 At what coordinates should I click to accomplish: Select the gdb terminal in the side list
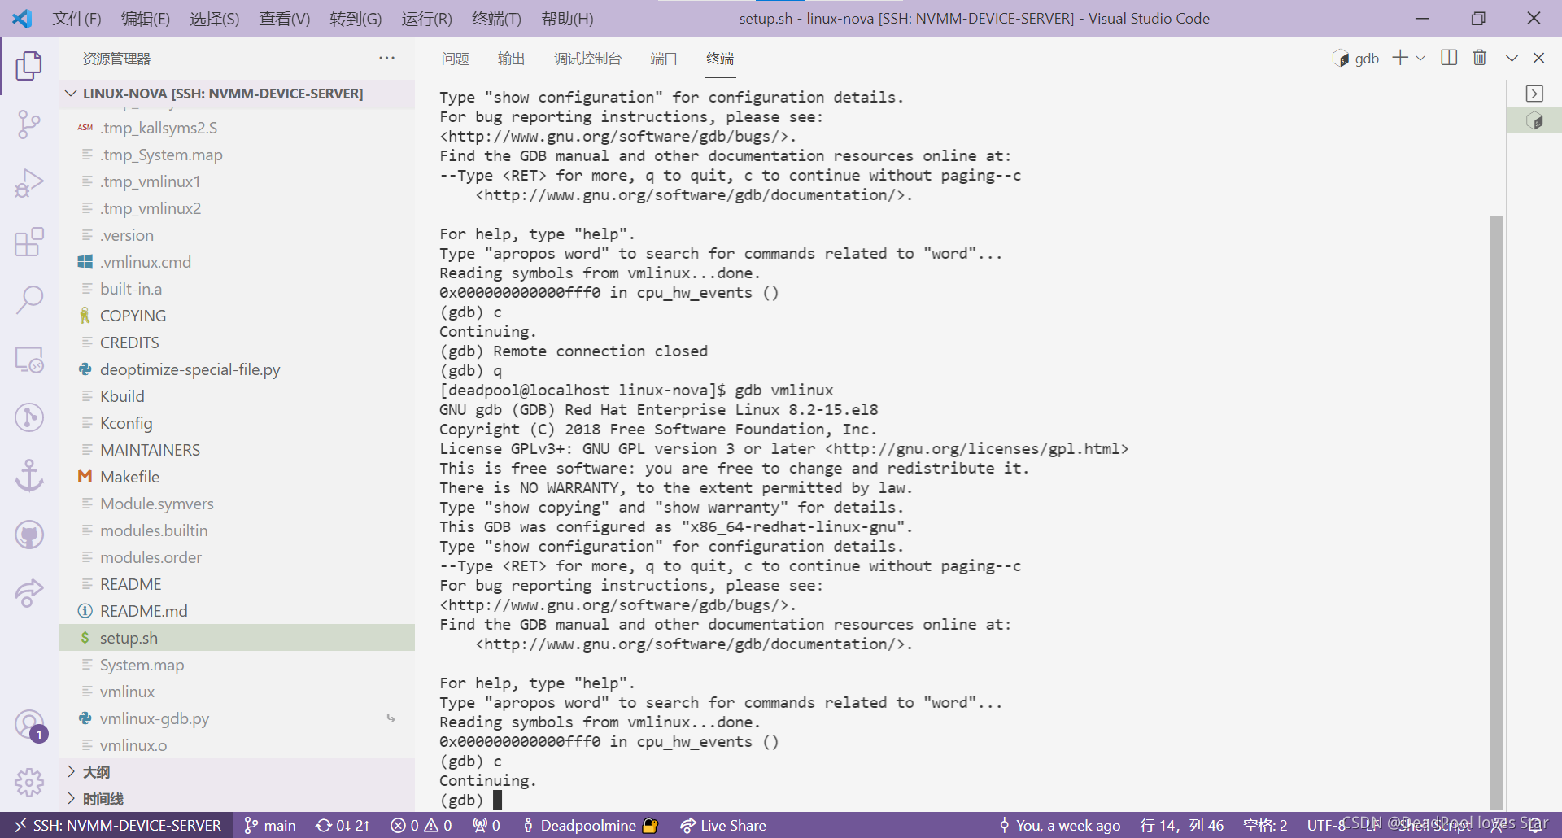coord(1534,121)
